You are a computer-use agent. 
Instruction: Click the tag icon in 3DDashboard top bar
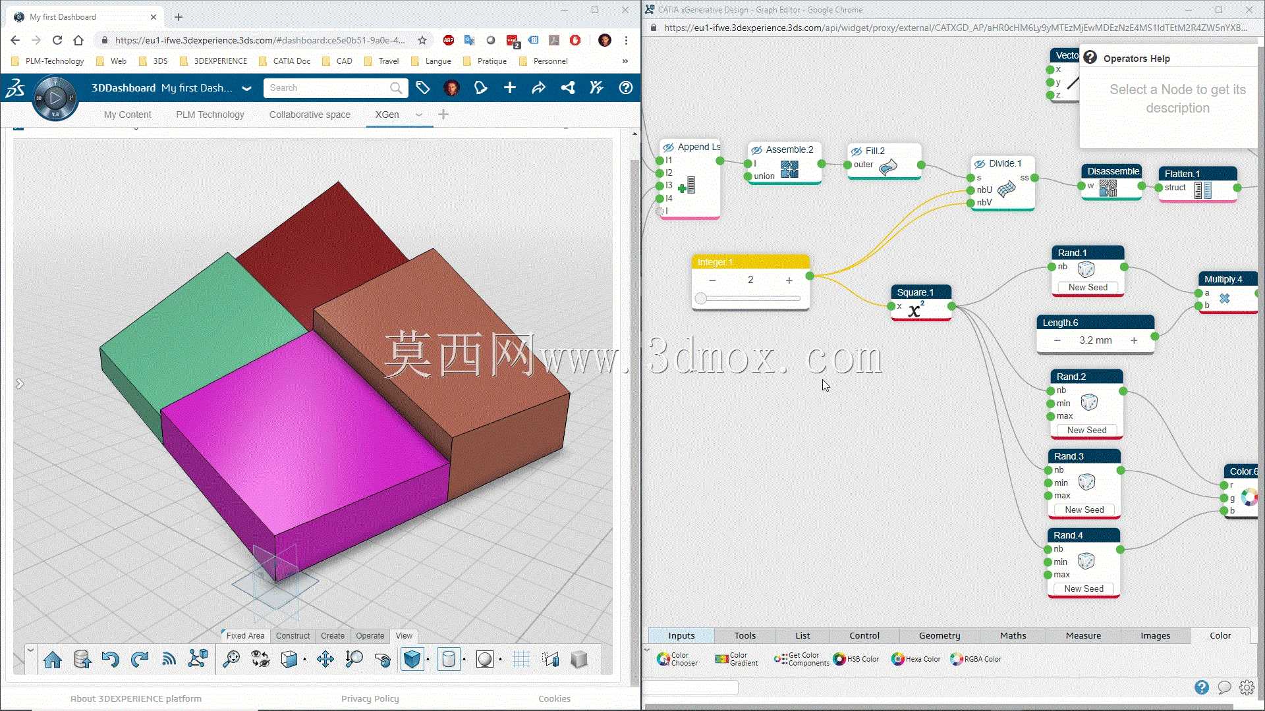click(x=423, y=88)
